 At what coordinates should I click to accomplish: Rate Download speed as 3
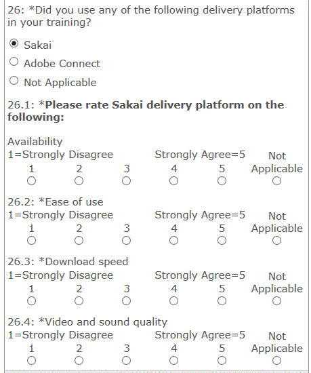127,301
